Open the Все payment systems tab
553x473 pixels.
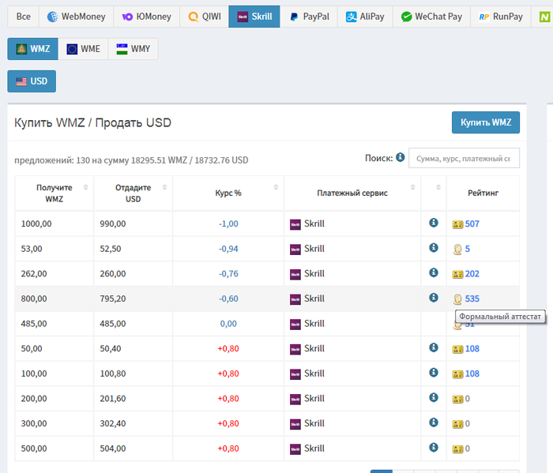tap(23, 17)
